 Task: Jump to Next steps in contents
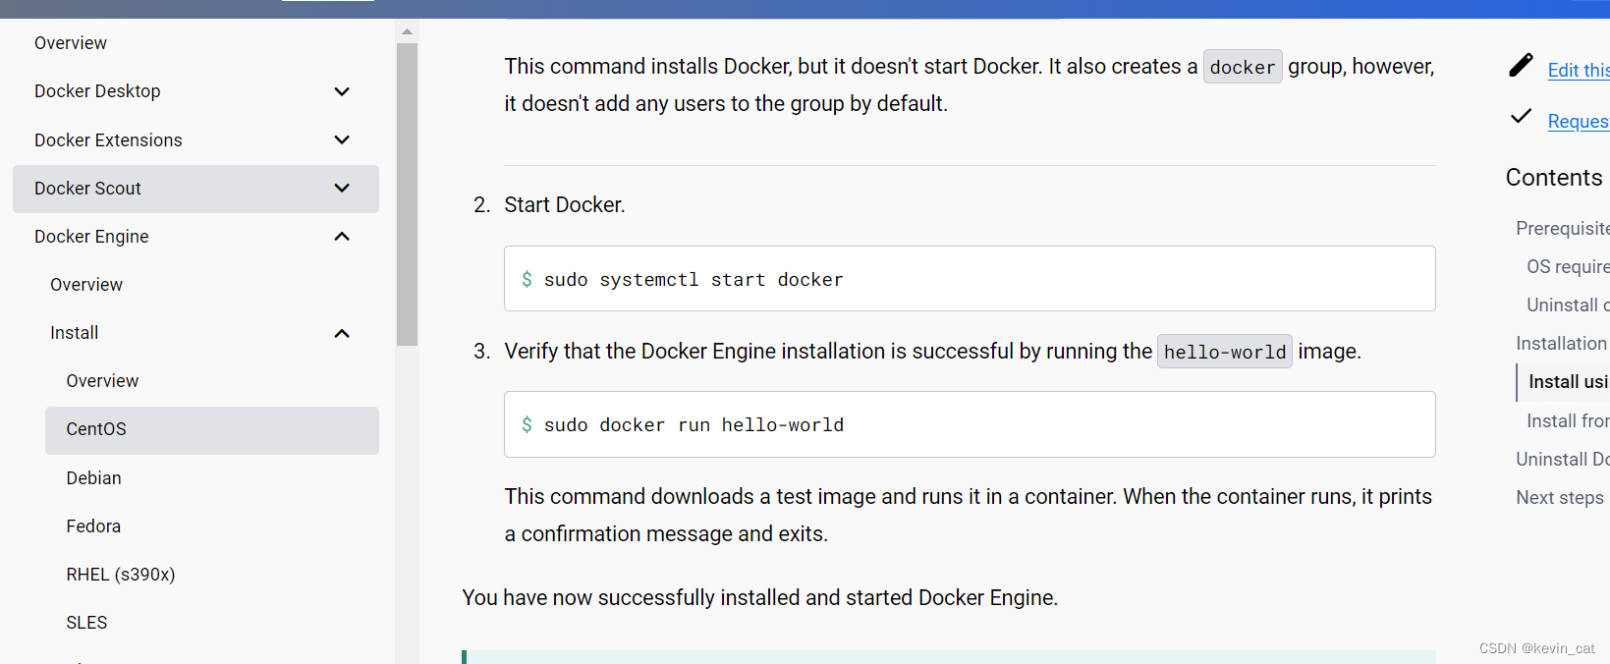pos(1560,497)
